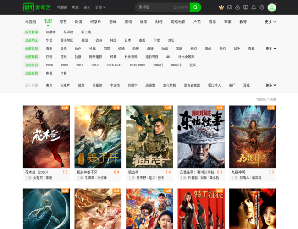Screen dimensions: 298x229
Task: Click actor 刘楚玄 under 花木兰
Action: [x=38, y=178]
